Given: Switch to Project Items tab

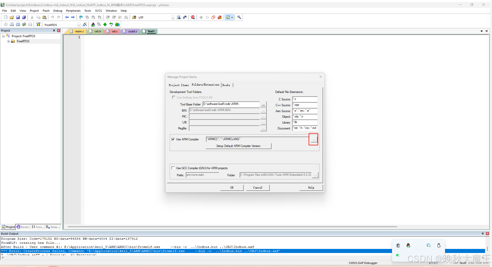Looking at the screenshot, I should [179, 85].
